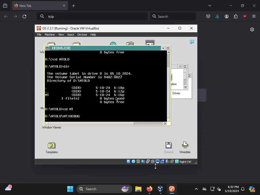260x195 pixels.
Task: Click the Windows taskbar Search box
Action: click(x=104, y=189)
